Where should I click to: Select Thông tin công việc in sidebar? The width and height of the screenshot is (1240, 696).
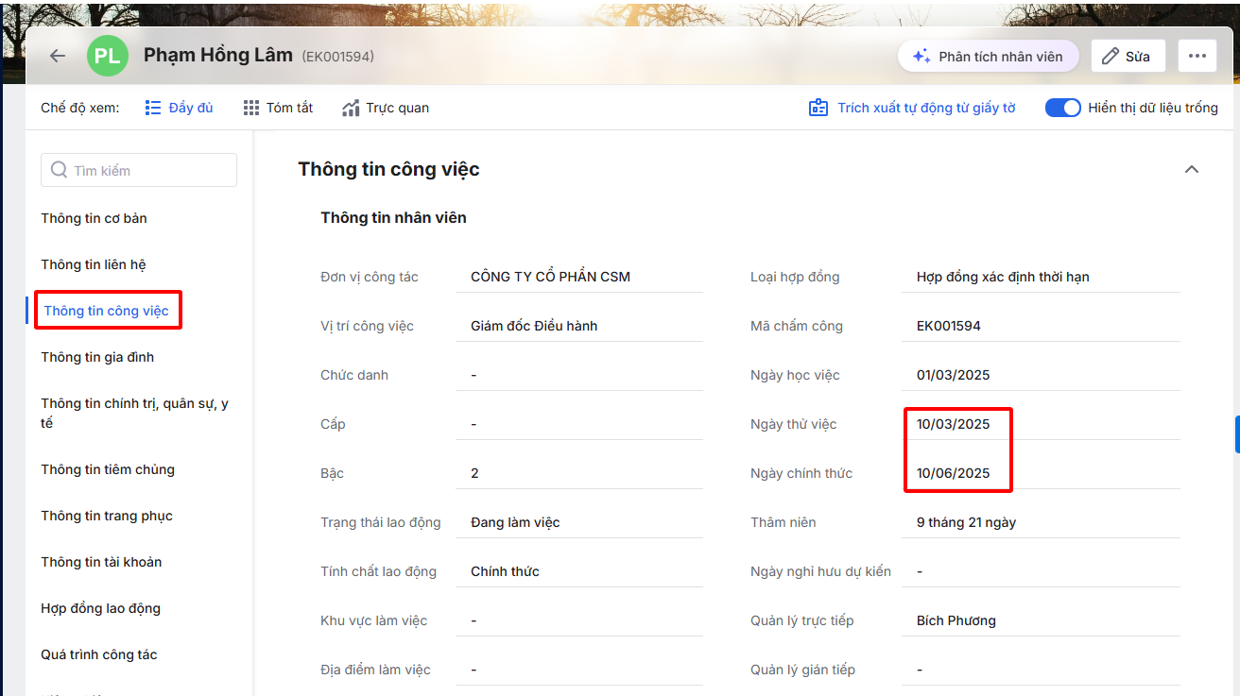point(106,311)
